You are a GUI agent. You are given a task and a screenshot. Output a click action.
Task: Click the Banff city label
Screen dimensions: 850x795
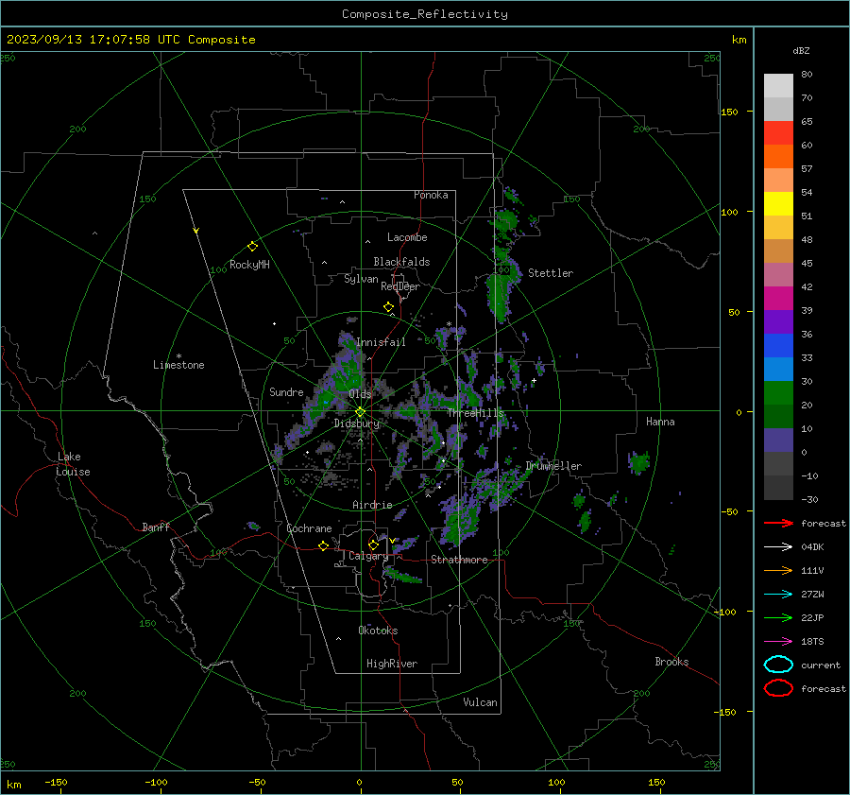tap(156, 527)
